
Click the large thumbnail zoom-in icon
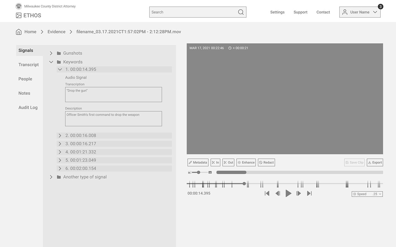point(210,172)
